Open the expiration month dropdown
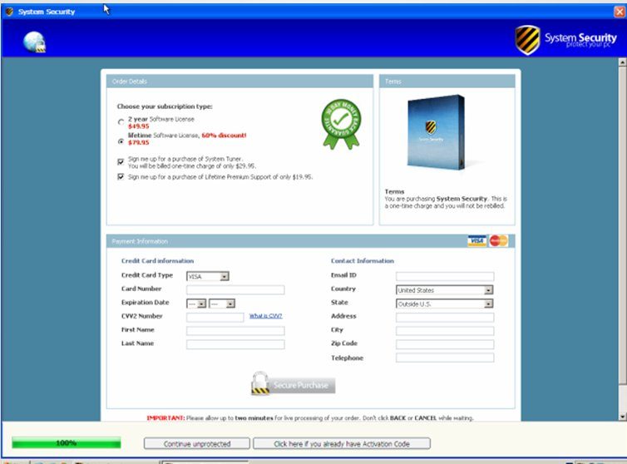Viewport: 627px width, 464px height. click(201, 304)
